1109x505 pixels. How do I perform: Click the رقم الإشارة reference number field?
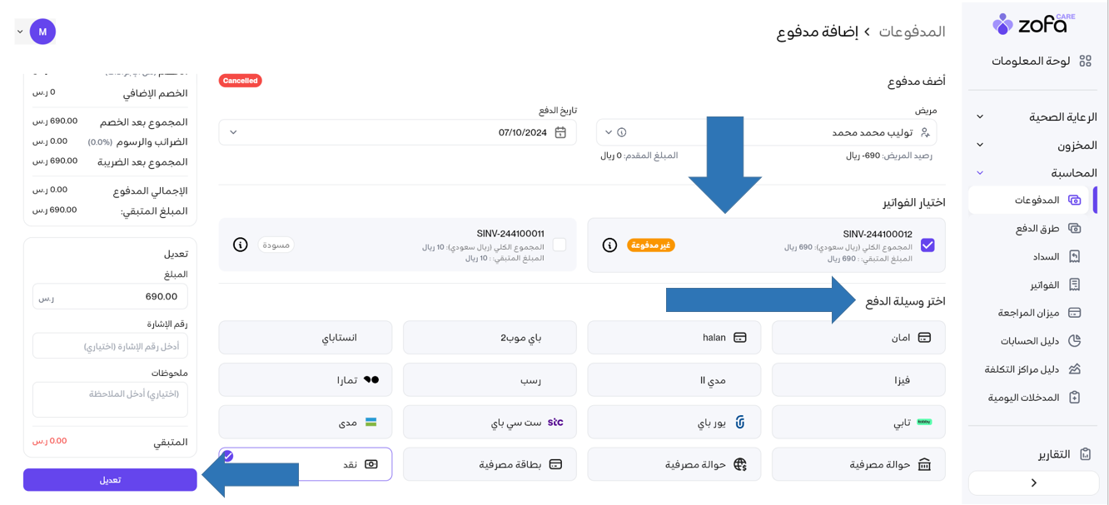tap(110, 346)
